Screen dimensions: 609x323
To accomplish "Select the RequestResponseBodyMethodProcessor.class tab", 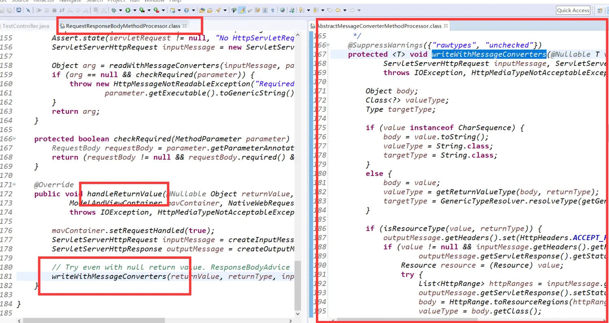I will tap(123, 26).
